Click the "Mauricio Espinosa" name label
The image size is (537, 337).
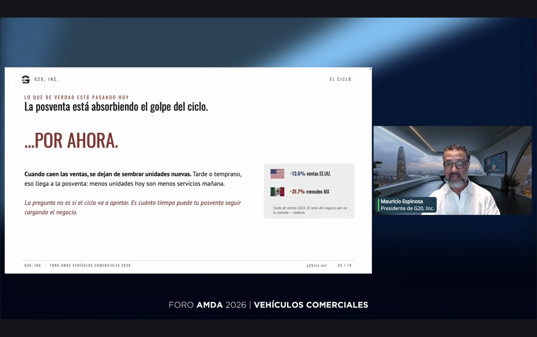coord(402,201)
